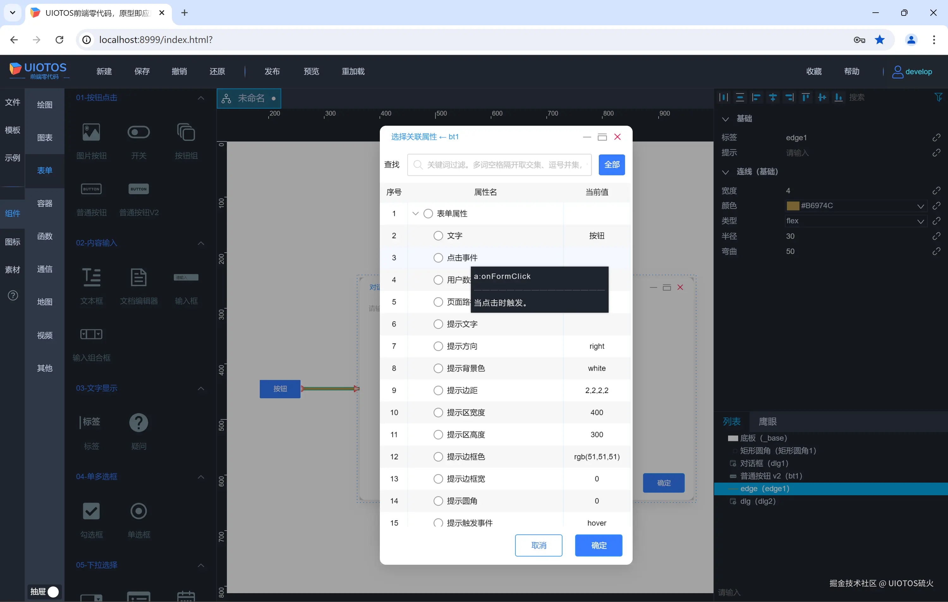Click the align top edges icon
This screenshot has height=602, width=948.
pyautogui.click(x=805, y=97)
